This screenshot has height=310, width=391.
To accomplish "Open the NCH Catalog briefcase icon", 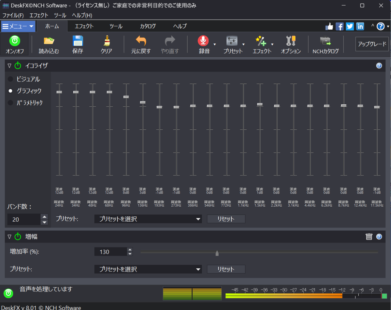I will click(x=325, y=41).
